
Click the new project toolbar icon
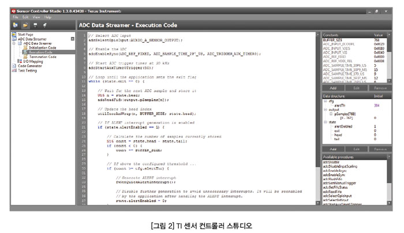15,25
